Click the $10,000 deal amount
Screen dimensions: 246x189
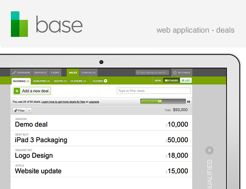(176, 124)
